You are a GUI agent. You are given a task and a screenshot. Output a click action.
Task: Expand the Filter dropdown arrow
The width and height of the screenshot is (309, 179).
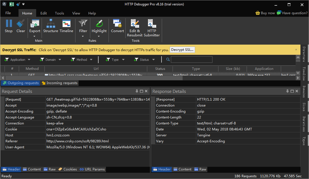tap(83, 36)
